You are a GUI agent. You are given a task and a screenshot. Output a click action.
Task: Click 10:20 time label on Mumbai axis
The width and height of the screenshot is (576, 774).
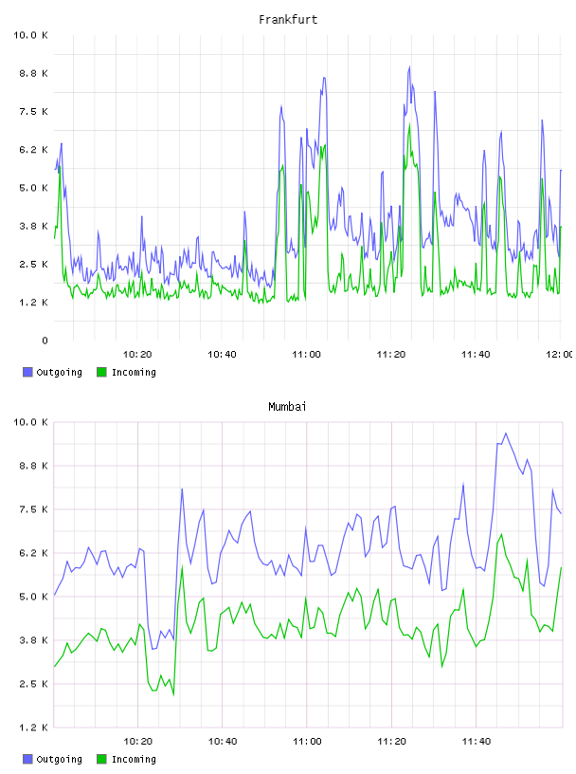tap(137, 742)
